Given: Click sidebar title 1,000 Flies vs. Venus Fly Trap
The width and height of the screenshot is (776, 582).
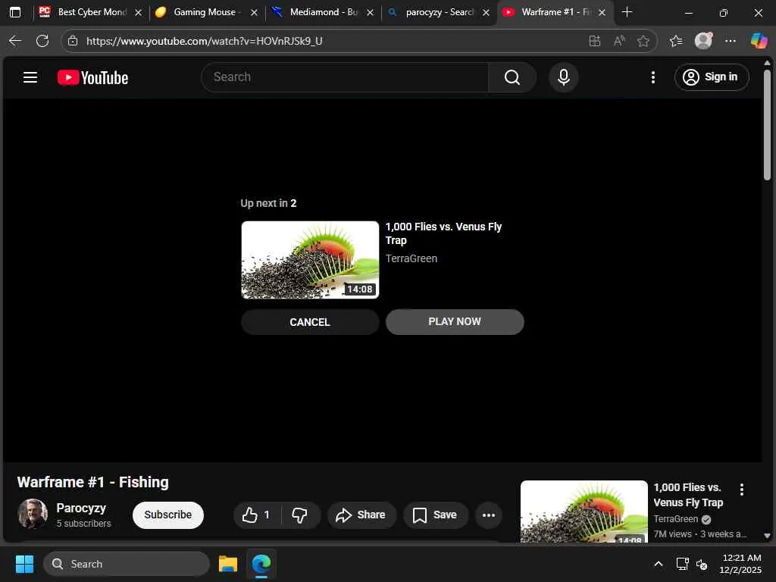Looking at the screenshot, I should [x=688, y=495].
